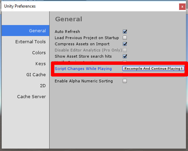188x151 pixels.
Task: Click the Load Previous Project on Startup label
Action: click(87, 38)
